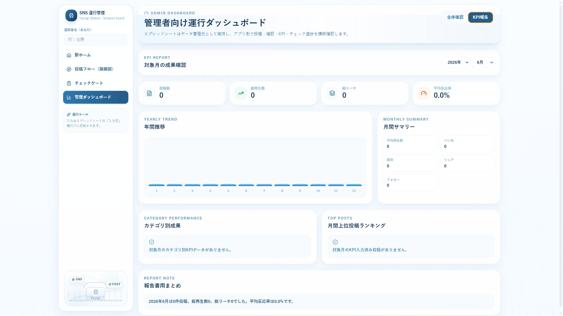Click the POST paper-plane badge
Screen dimensions: 563x316
pos(114,284)
